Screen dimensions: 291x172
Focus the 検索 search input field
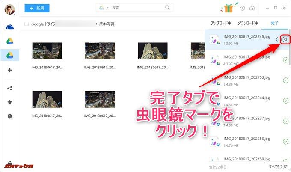tap(137, 8)
